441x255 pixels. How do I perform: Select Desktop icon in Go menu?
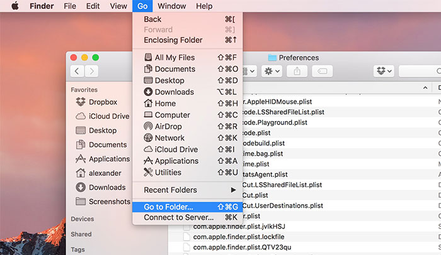click(148, 80)
